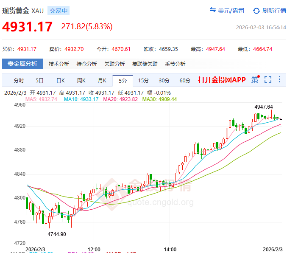Click the 4800 price axis label
This screenshot has width=287, height=253.
[20, 198]
